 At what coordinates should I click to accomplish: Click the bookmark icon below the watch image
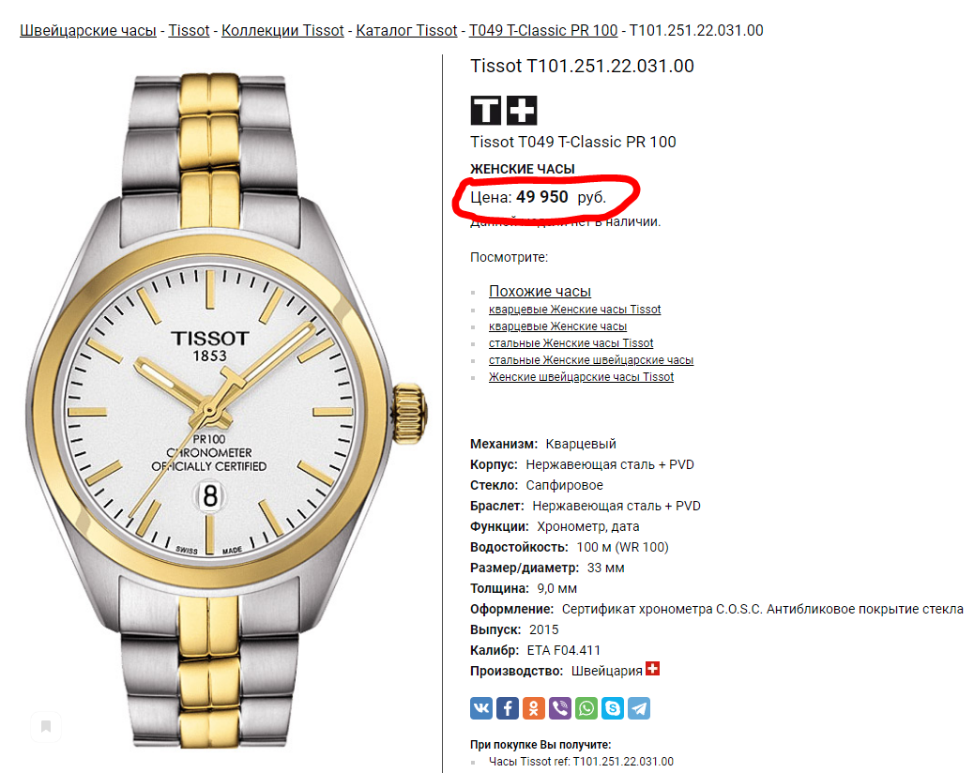click(46, 726)
